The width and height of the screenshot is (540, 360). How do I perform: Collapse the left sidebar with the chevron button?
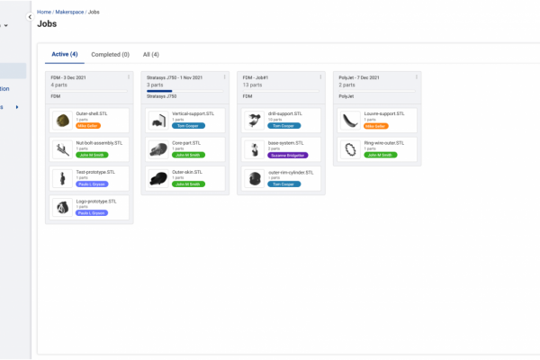(31, 17)
